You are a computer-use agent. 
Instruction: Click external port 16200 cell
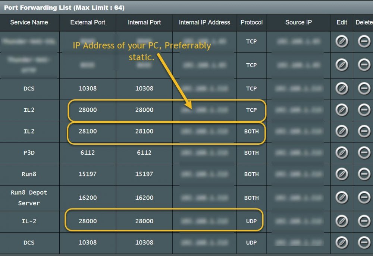[88, 198]
